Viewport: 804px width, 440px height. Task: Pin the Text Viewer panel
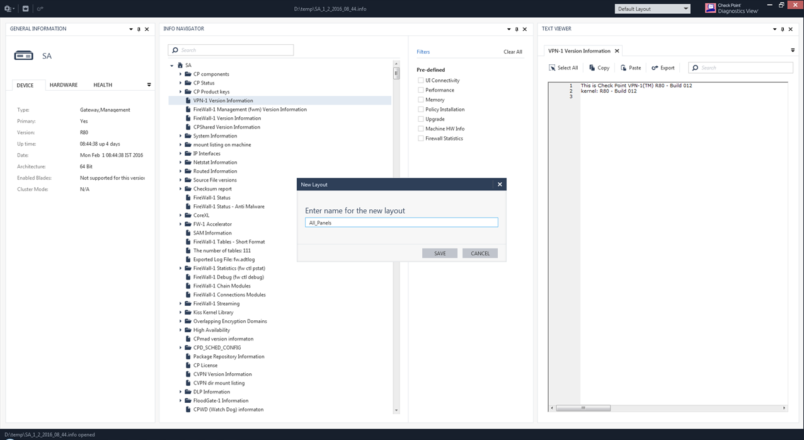783,29
